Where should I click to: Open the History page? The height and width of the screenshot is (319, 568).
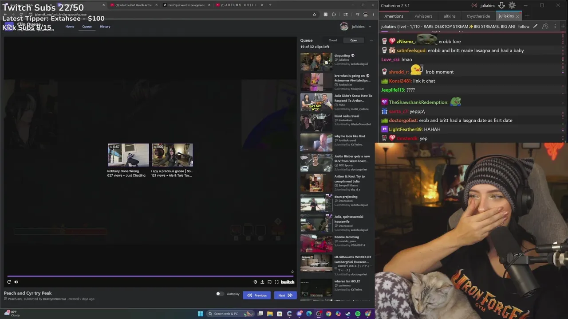click(105, 27)
